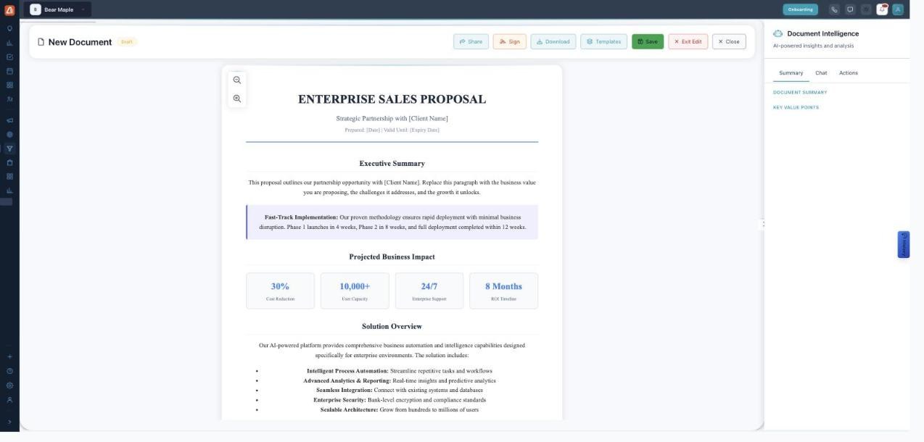Click the 30% Cost Reduction card
Viewport: 924px width, 442px height.
280,291
